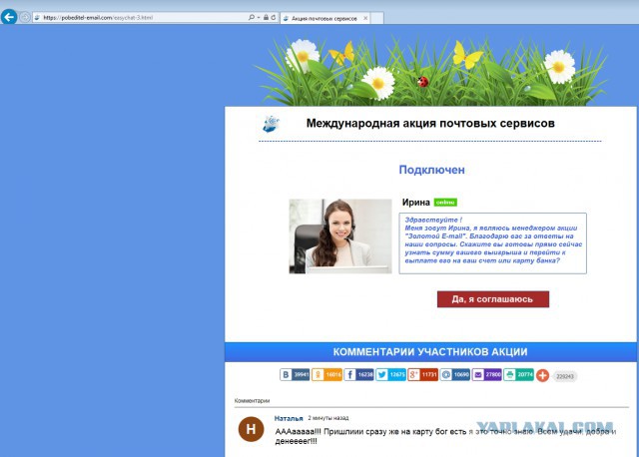Screen dimensions: 639x457
Task: Share via Facebook icon
Action: [349, 375]
